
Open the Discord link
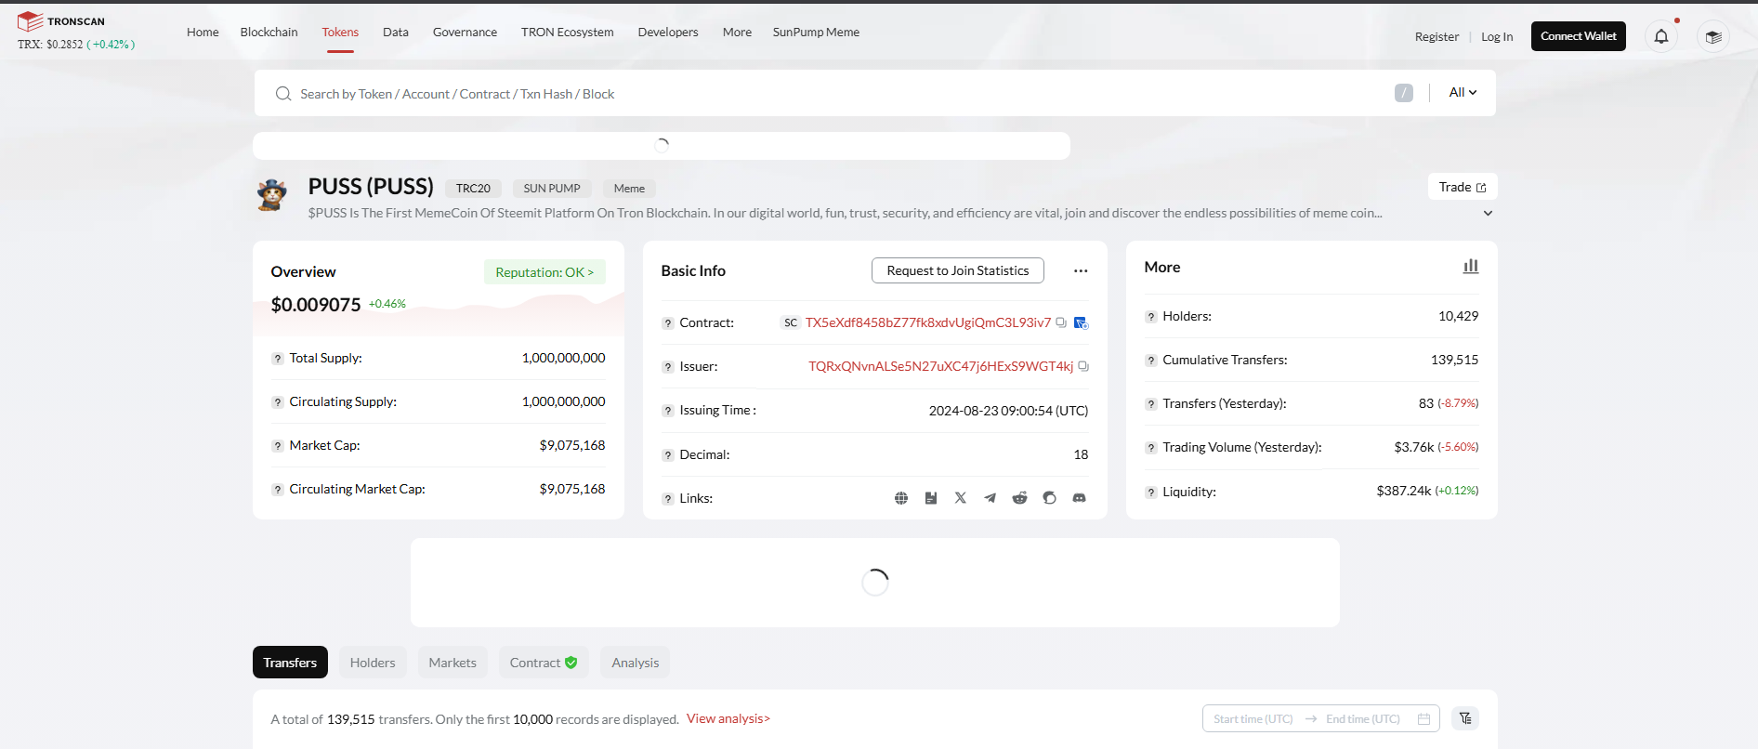click(1080, 498)
